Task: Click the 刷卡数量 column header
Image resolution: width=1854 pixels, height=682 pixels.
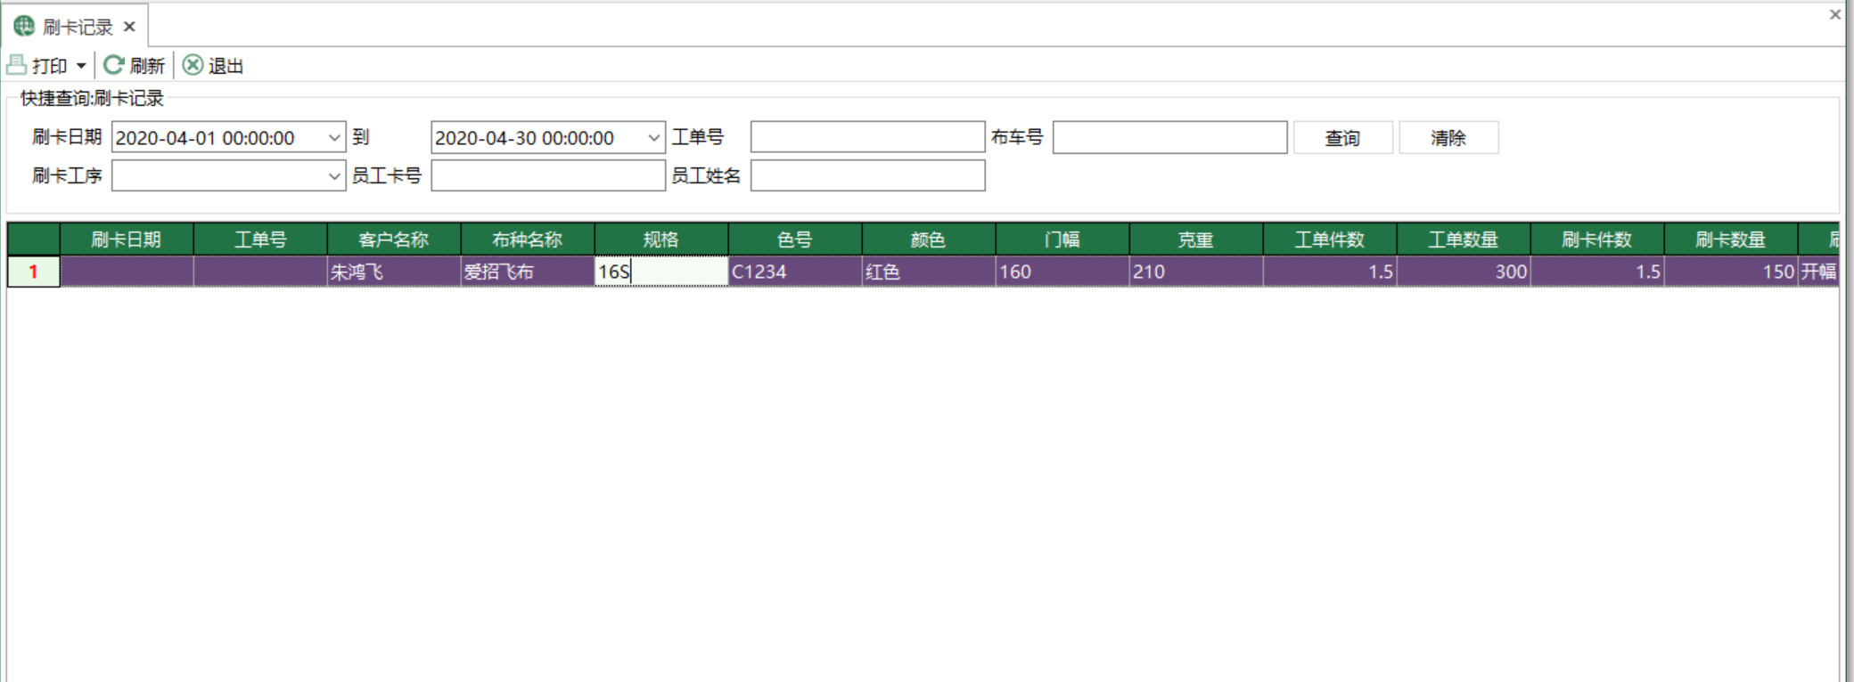Action: [1731, 240]
